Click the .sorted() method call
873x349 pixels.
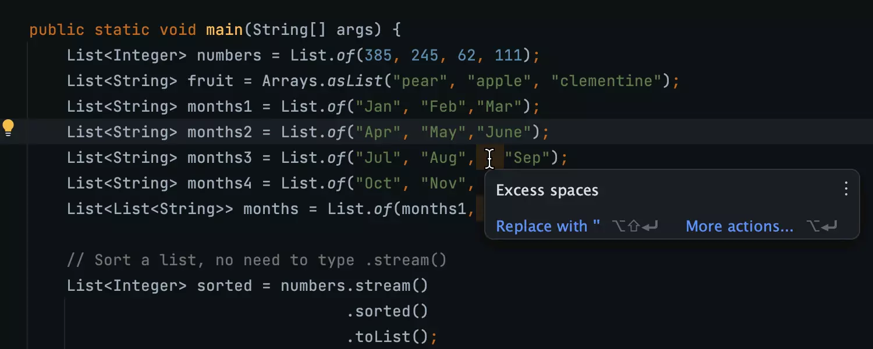click(x=387, y=311)
